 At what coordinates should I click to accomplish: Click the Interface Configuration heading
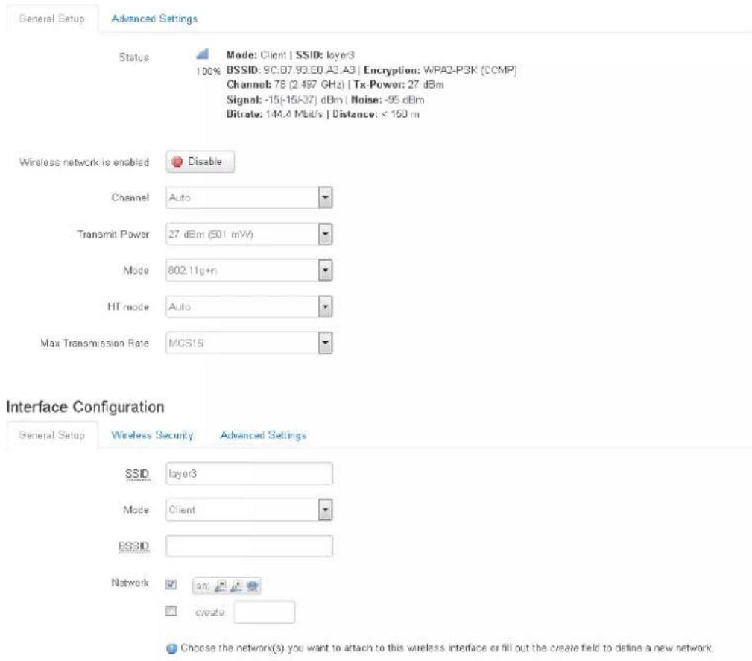(85, 407)
